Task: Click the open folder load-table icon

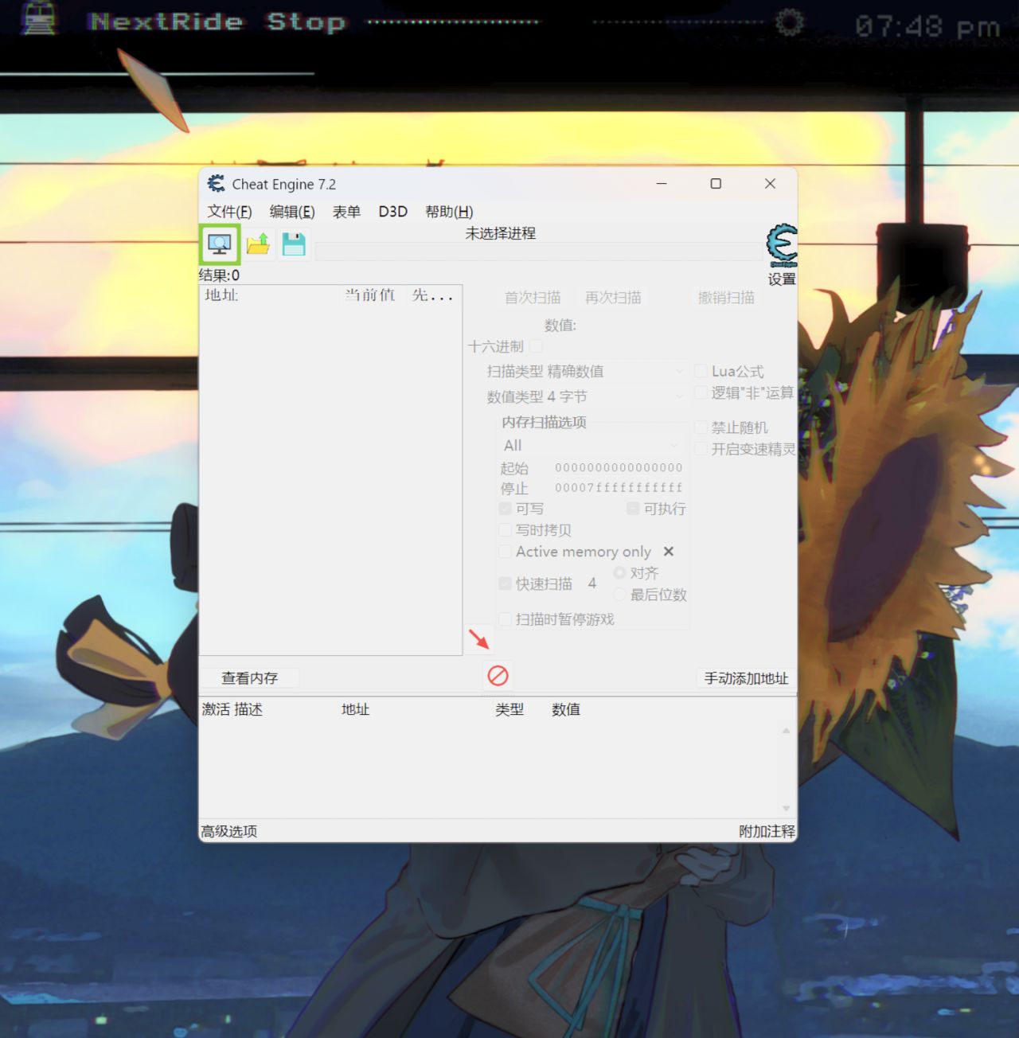Action: point(258,244)
